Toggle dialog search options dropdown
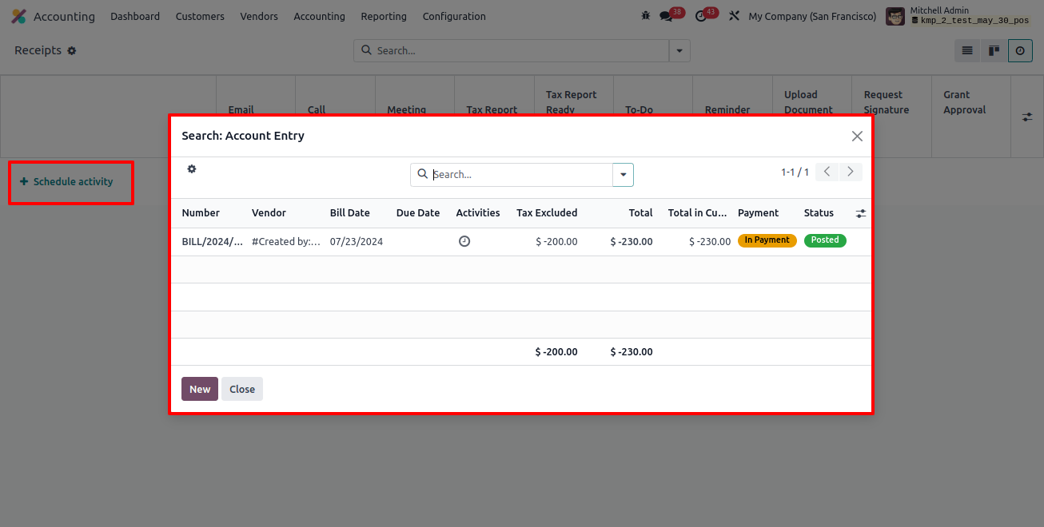 pyautogui.click(x=624, y=175)
